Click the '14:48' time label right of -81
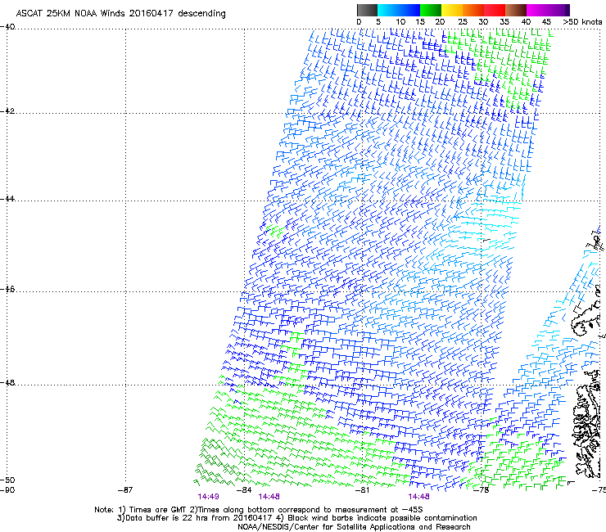 (418, 497)
